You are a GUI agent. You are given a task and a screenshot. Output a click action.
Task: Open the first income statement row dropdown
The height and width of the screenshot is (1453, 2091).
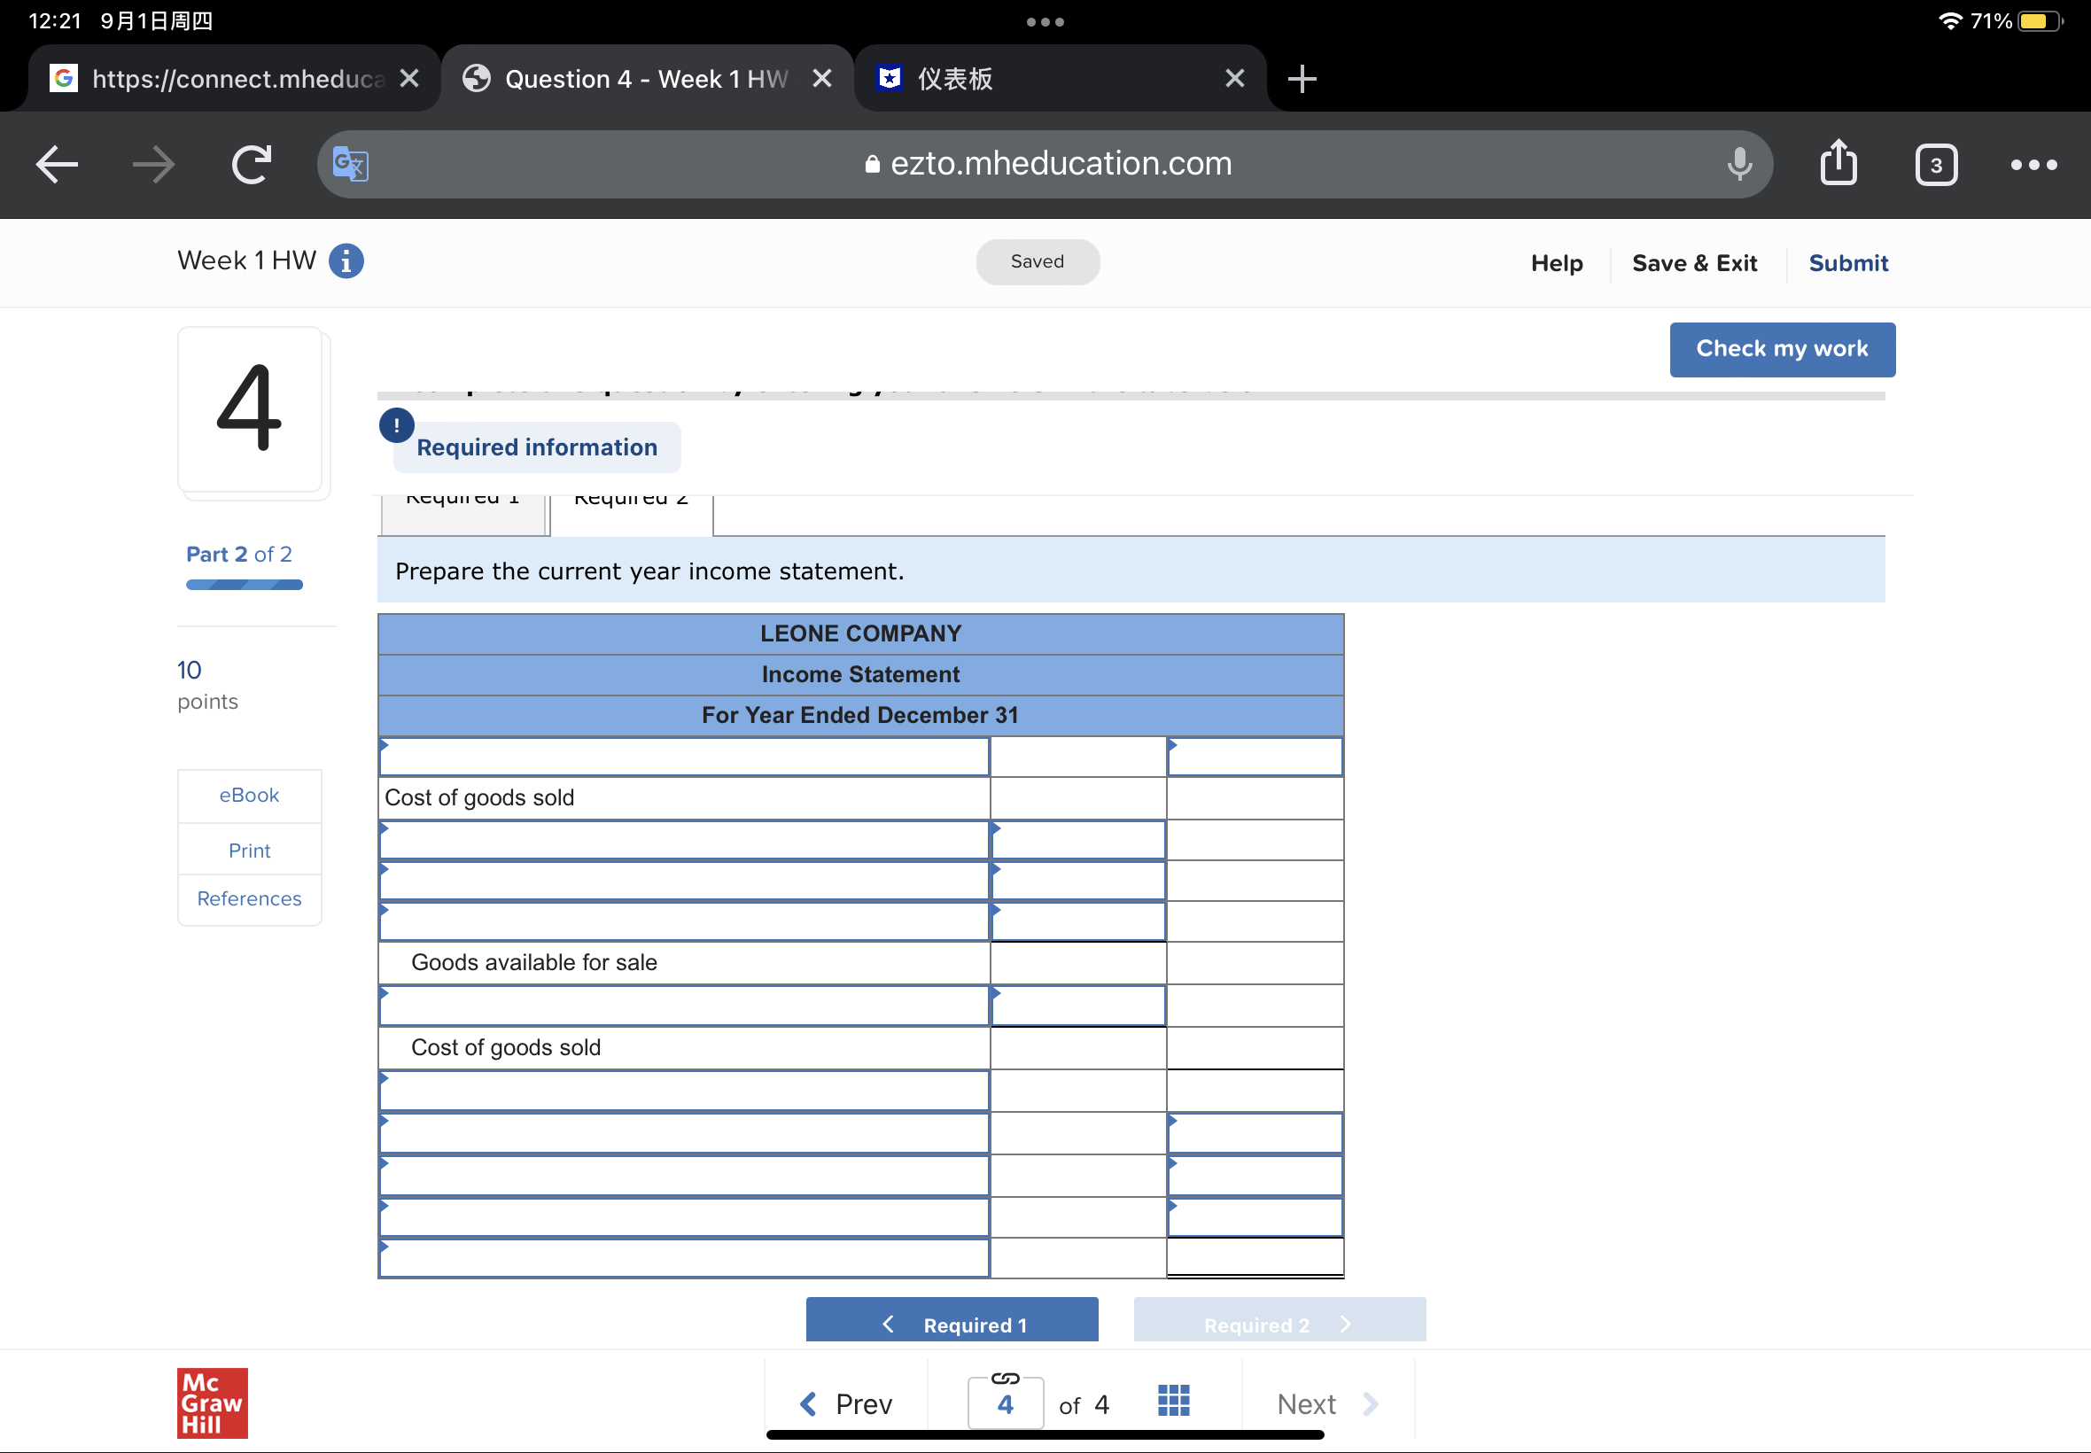[x=684, y=758]
